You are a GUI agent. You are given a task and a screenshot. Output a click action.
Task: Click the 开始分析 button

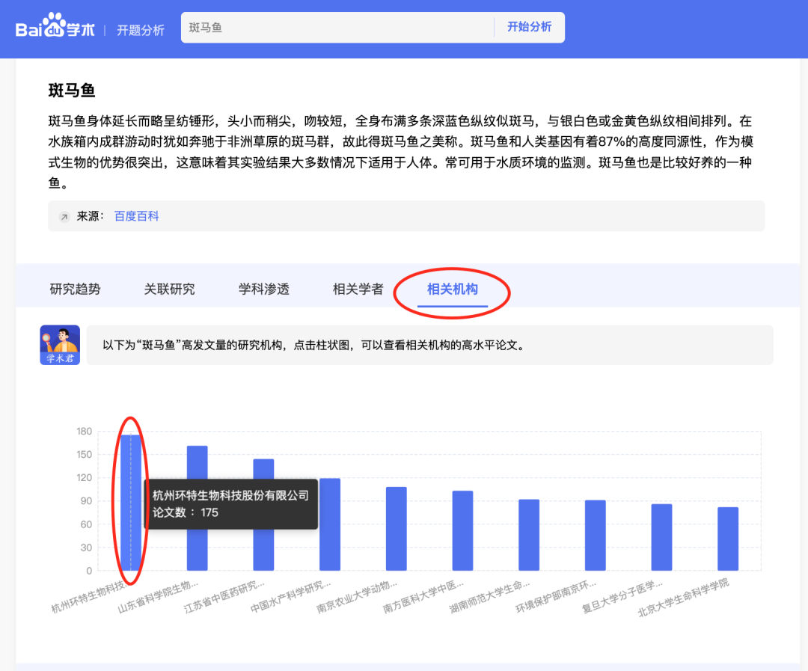click(529, 27)
